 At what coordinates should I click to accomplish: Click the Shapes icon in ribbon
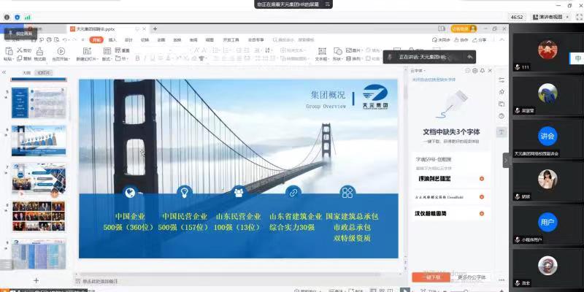click(x=338, y=51)
